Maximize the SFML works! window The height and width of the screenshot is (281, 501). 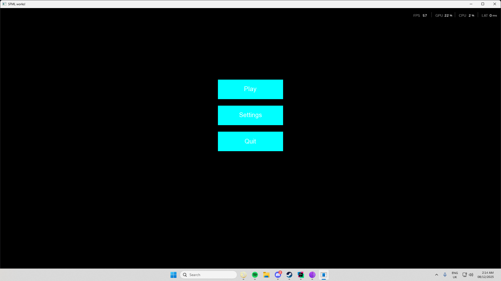click(483, 4)
